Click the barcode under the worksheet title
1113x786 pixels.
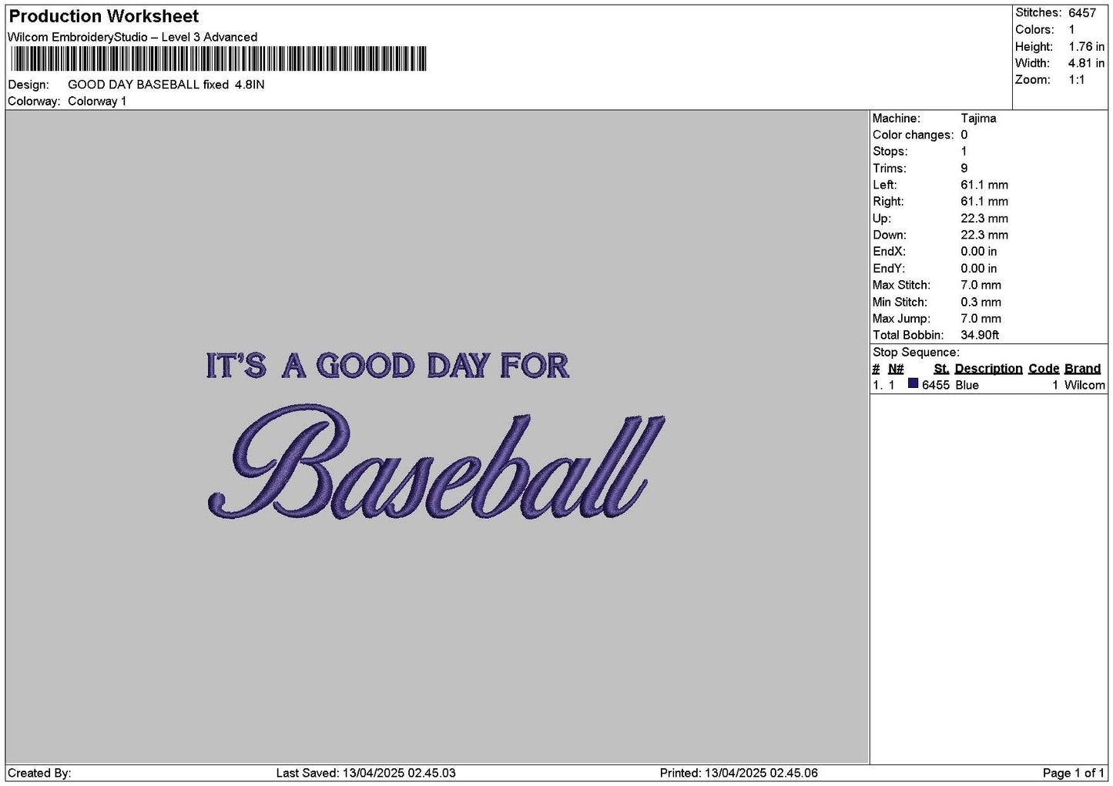[218, 59]
